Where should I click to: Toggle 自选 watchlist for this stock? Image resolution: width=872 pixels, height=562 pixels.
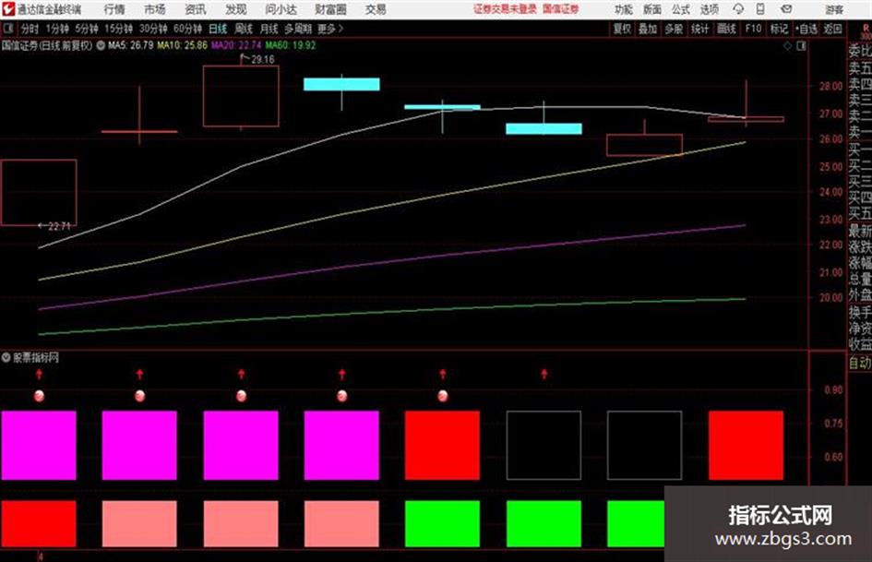click(x=806, y=29)
